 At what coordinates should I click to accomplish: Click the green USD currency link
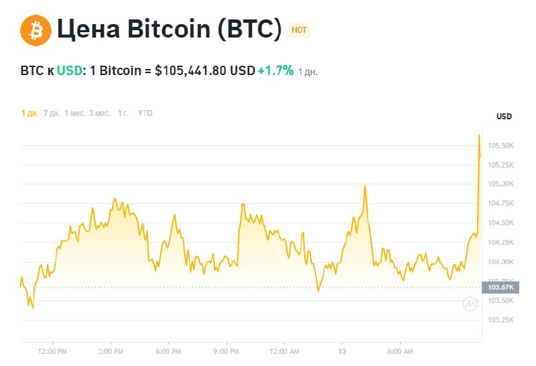[69, 70]
